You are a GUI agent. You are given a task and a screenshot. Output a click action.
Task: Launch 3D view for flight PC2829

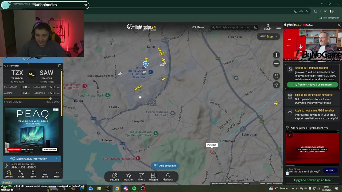click(x=9, y=174)
